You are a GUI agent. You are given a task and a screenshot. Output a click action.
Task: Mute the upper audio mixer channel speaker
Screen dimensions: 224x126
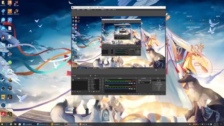[132, 83]
